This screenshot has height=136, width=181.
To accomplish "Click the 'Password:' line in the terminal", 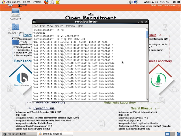I will coord(39,33).
